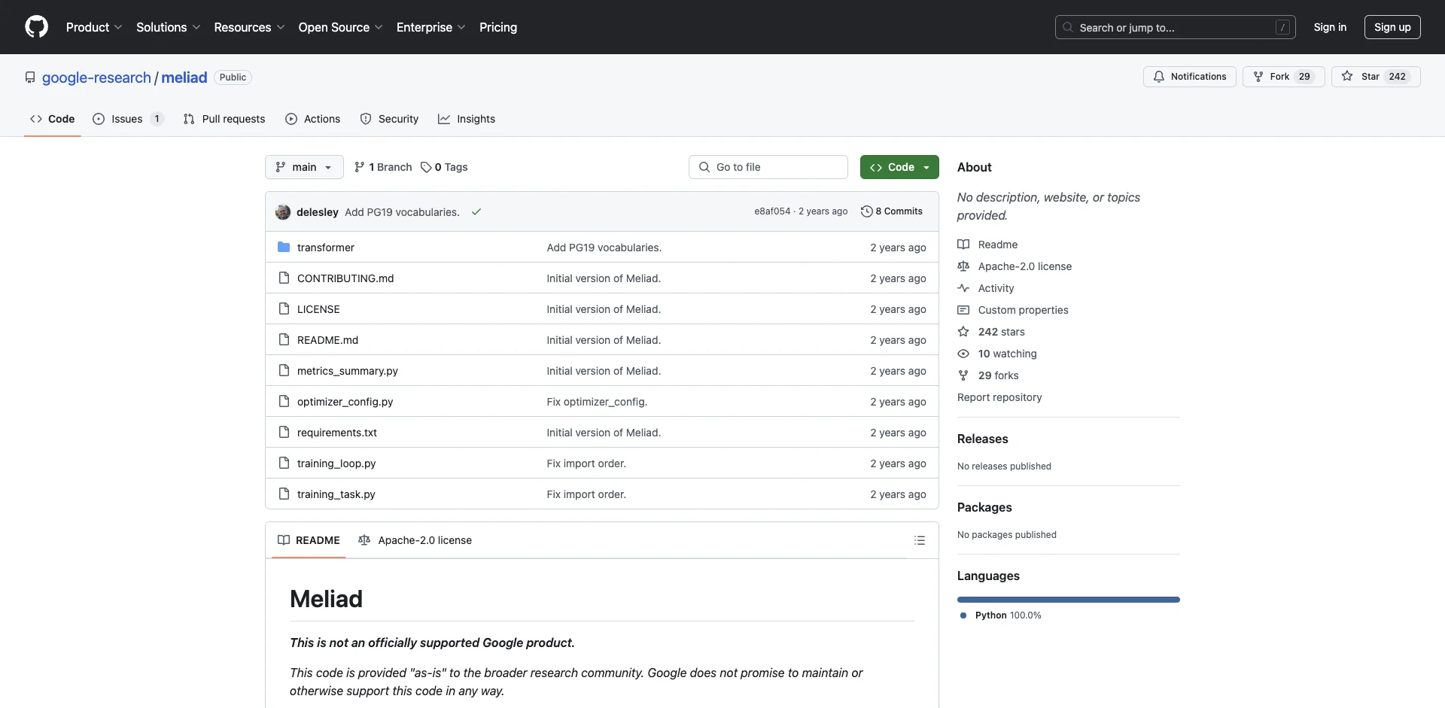The height and width of the screenshot is (708, 1445).
Task: Click the repository book icon beside google-research
Action: [x=30, y=77]
